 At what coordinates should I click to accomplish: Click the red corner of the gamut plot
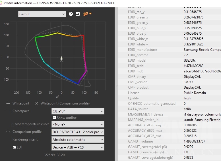(x=83, y=35)
